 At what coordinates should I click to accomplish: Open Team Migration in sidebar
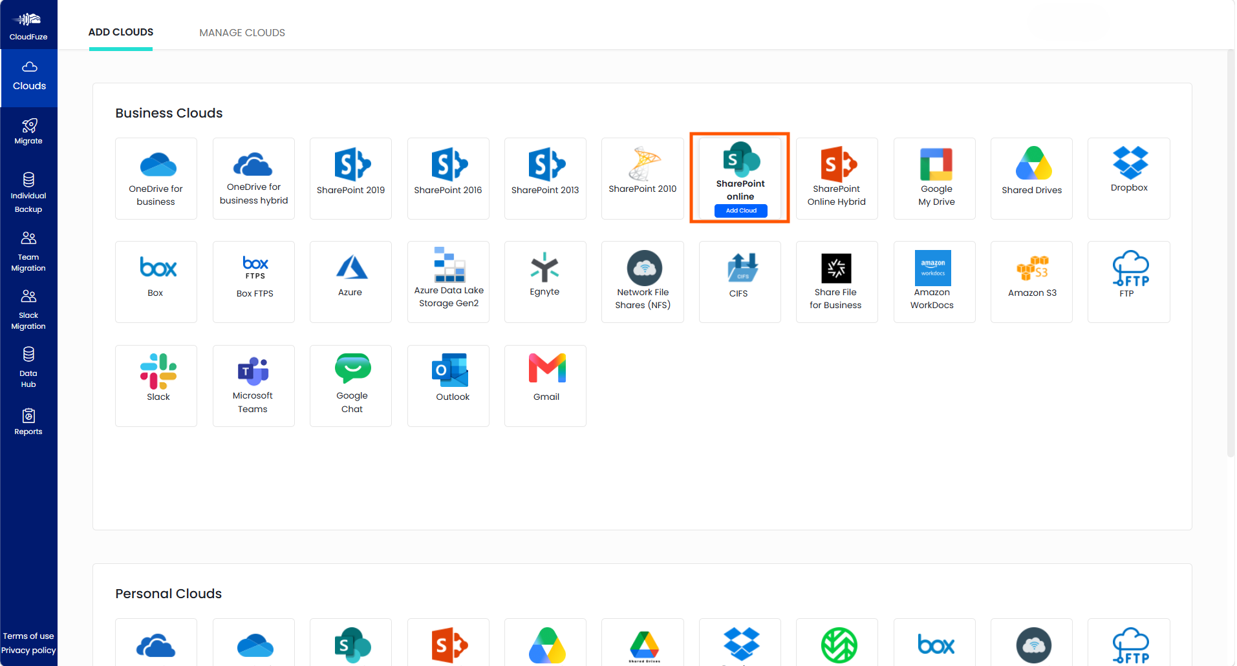click(x=28, y=252)
